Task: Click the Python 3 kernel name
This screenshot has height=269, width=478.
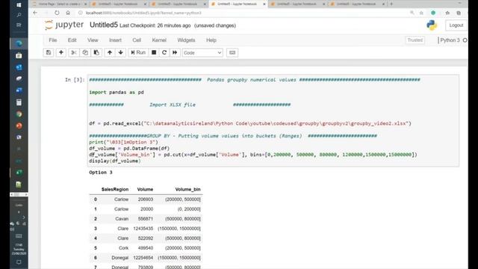Action: 450,40
